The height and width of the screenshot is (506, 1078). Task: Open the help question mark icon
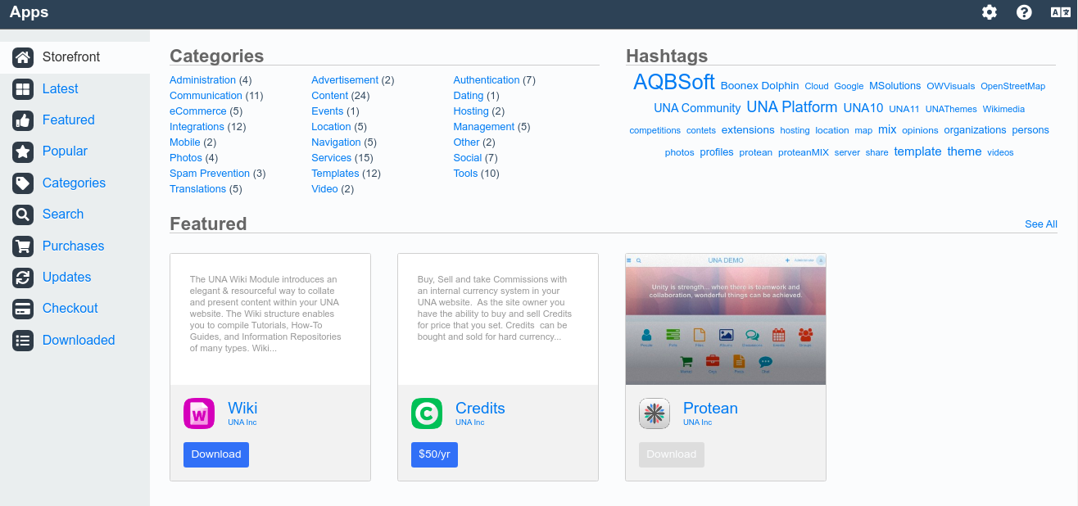click(1024, 12)
